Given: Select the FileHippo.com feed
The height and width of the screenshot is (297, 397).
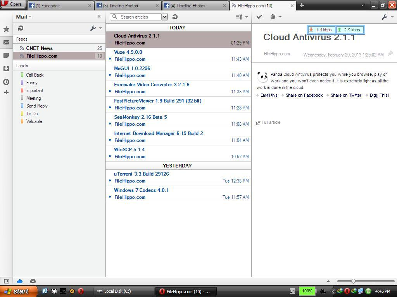Looking at the screenshot, I should pyautogui.click(x=59, y=56).
